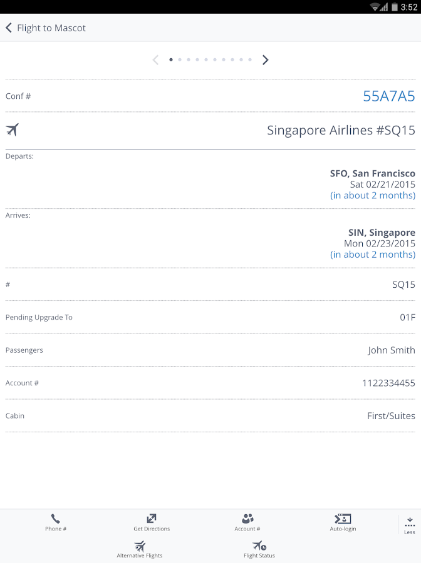Go to next page with right chevron
Image resolution: width=421 pixels, height=563 pixels.
(x=266, y=60)
